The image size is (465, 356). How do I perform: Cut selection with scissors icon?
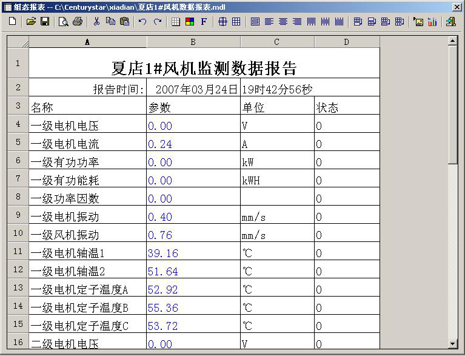(96, 22)
